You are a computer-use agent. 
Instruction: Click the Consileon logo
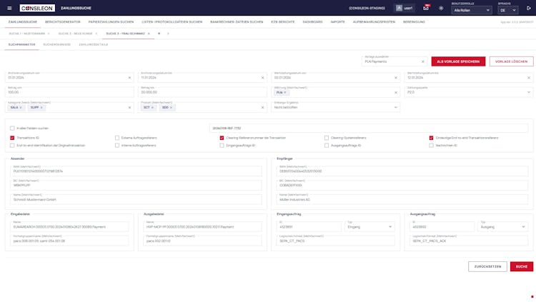(37, 8)
